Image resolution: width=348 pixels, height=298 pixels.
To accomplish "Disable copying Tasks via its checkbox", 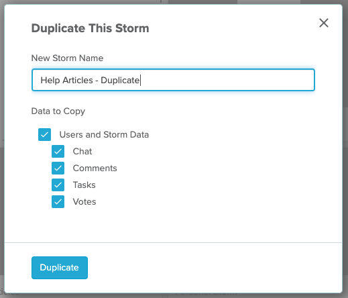I will (58, 185).
